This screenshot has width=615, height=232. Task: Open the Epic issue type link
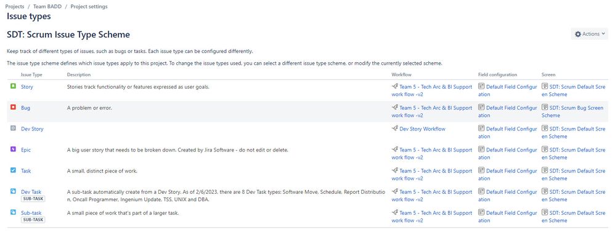click(x=26, y=150)
